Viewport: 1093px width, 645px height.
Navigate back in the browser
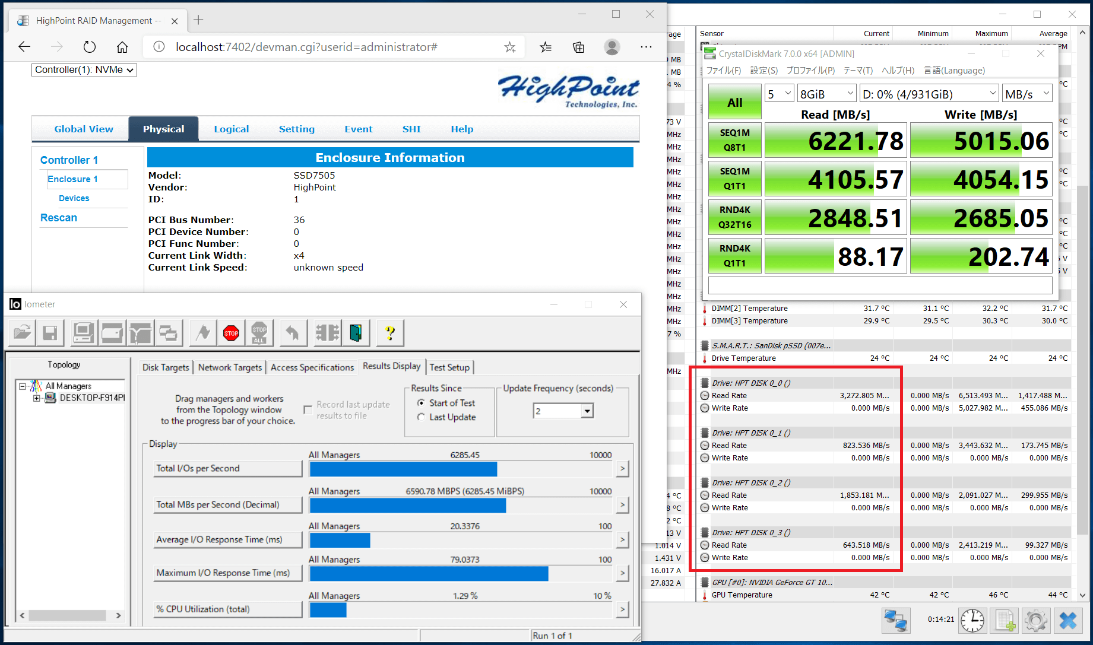[x=24, y=47]
